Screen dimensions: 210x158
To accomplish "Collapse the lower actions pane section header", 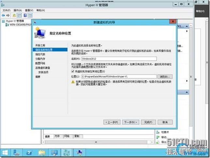I will pyautogui.click(x=187, y=92).
